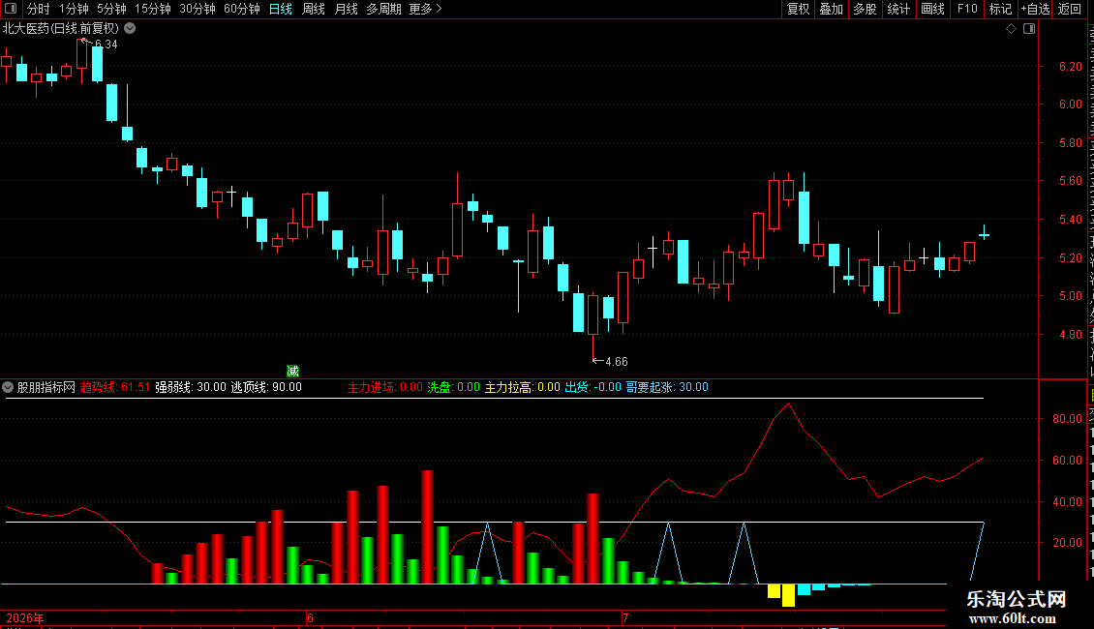Click the yellow 主力拉高 bar in indicator
This screenshot has height=629, width=1094.
[x=788, y=595]
